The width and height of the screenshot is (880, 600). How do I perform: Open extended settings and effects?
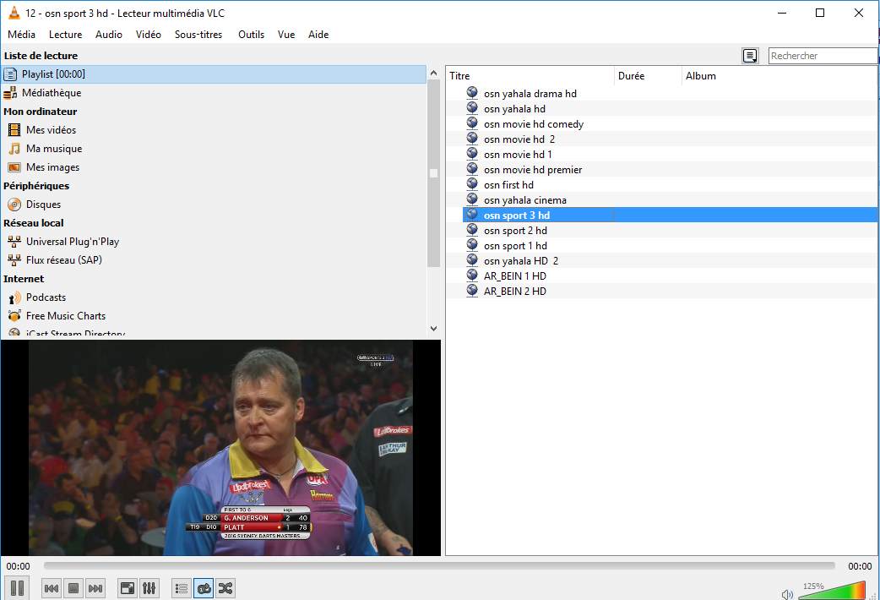149,588
